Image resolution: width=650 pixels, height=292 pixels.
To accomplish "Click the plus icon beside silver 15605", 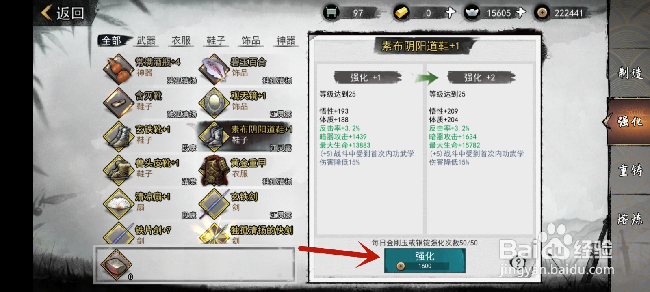I will [520, 13].
